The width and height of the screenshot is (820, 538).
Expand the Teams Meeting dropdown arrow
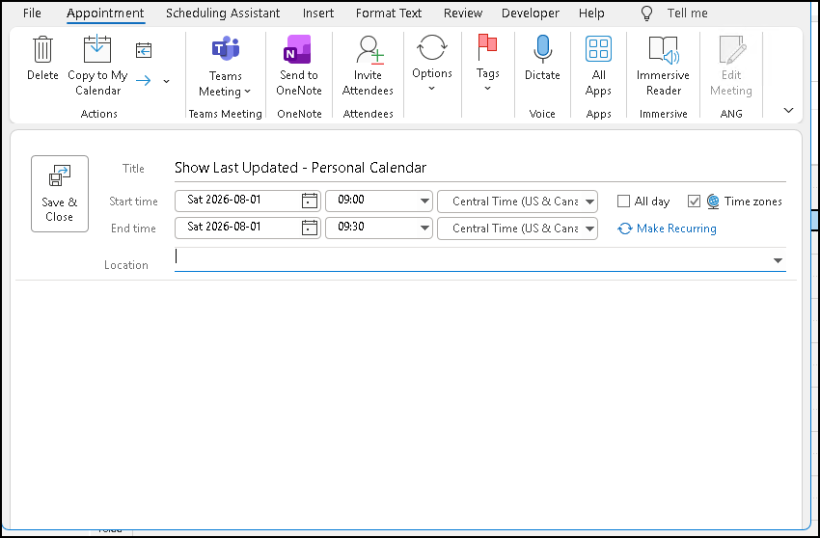[x=247, y=92]
